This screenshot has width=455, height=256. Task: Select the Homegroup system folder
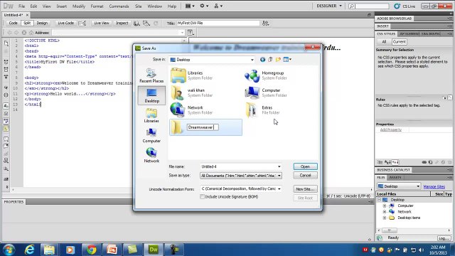[x=266, y=75]
